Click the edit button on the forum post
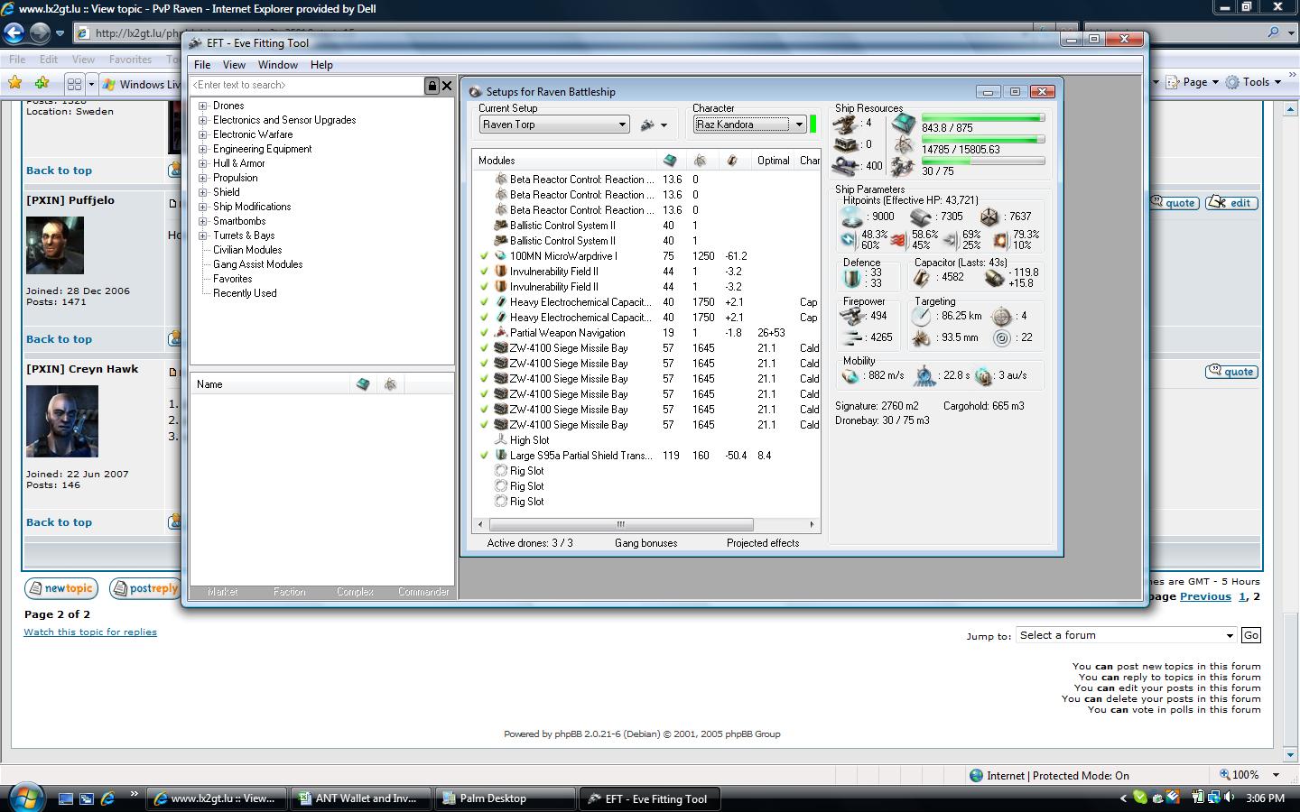Screen dimensions: 1300x812 point(1230,202)
